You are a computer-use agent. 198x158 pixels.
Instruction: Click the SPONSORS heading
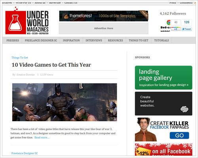142,57
